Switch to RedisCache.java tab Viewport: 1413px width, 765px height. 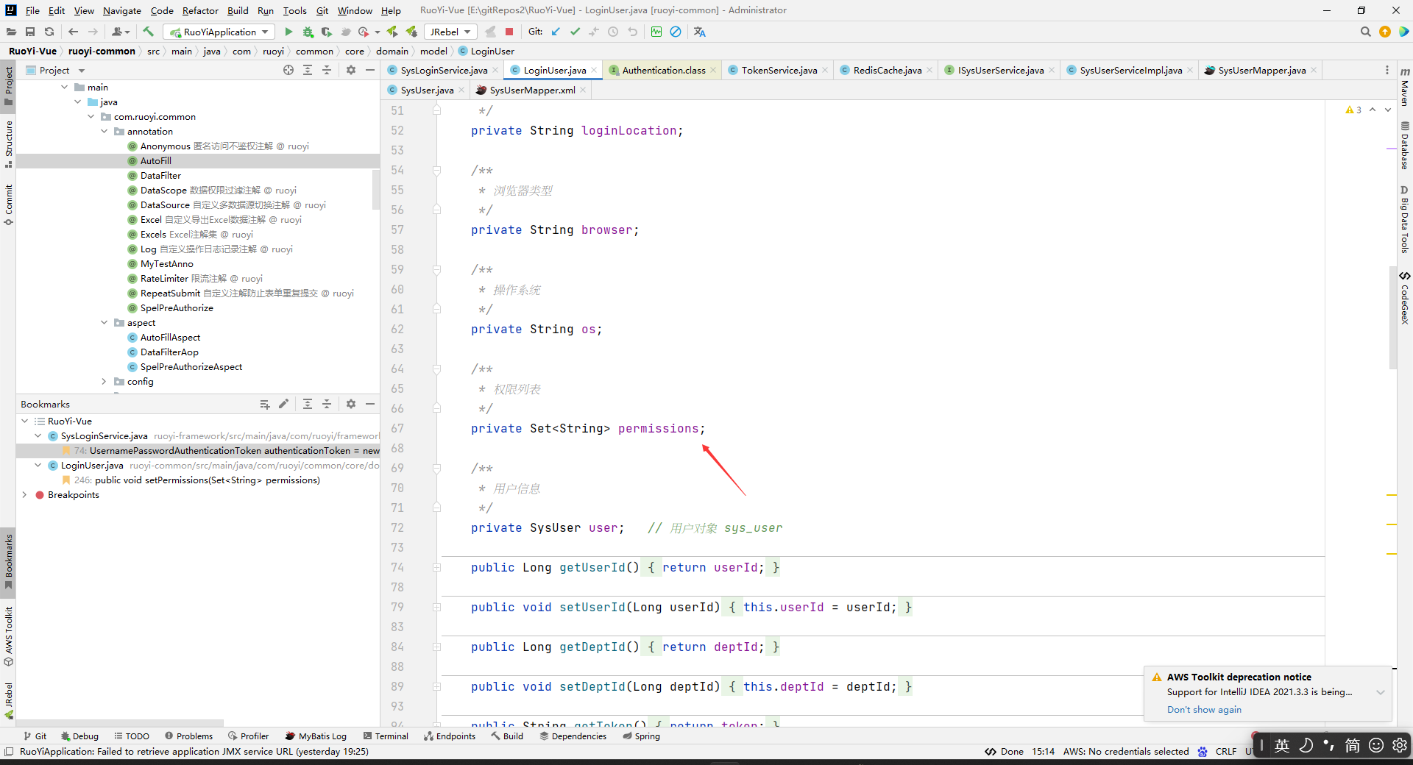tap(887, 70)
